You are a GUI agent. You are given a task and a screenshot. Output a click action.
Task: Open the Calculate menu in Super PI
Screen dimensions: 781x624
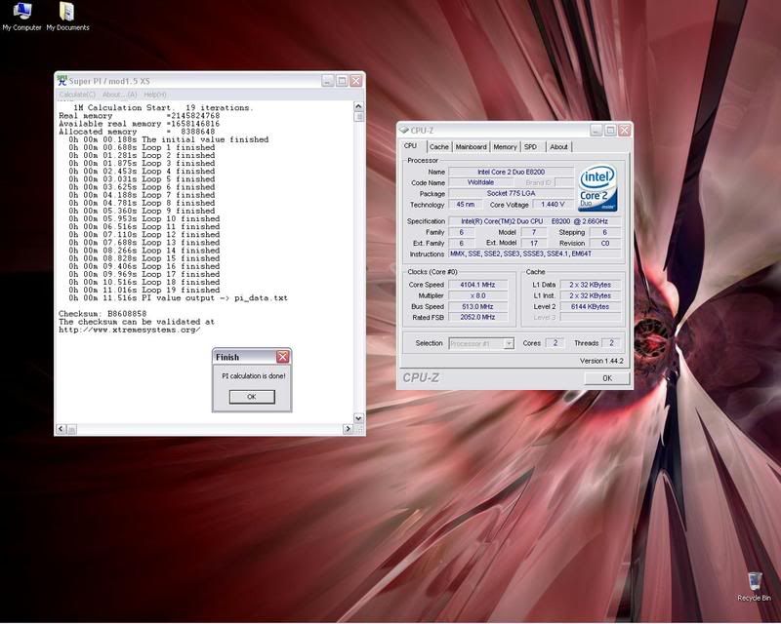click(77, 95)
